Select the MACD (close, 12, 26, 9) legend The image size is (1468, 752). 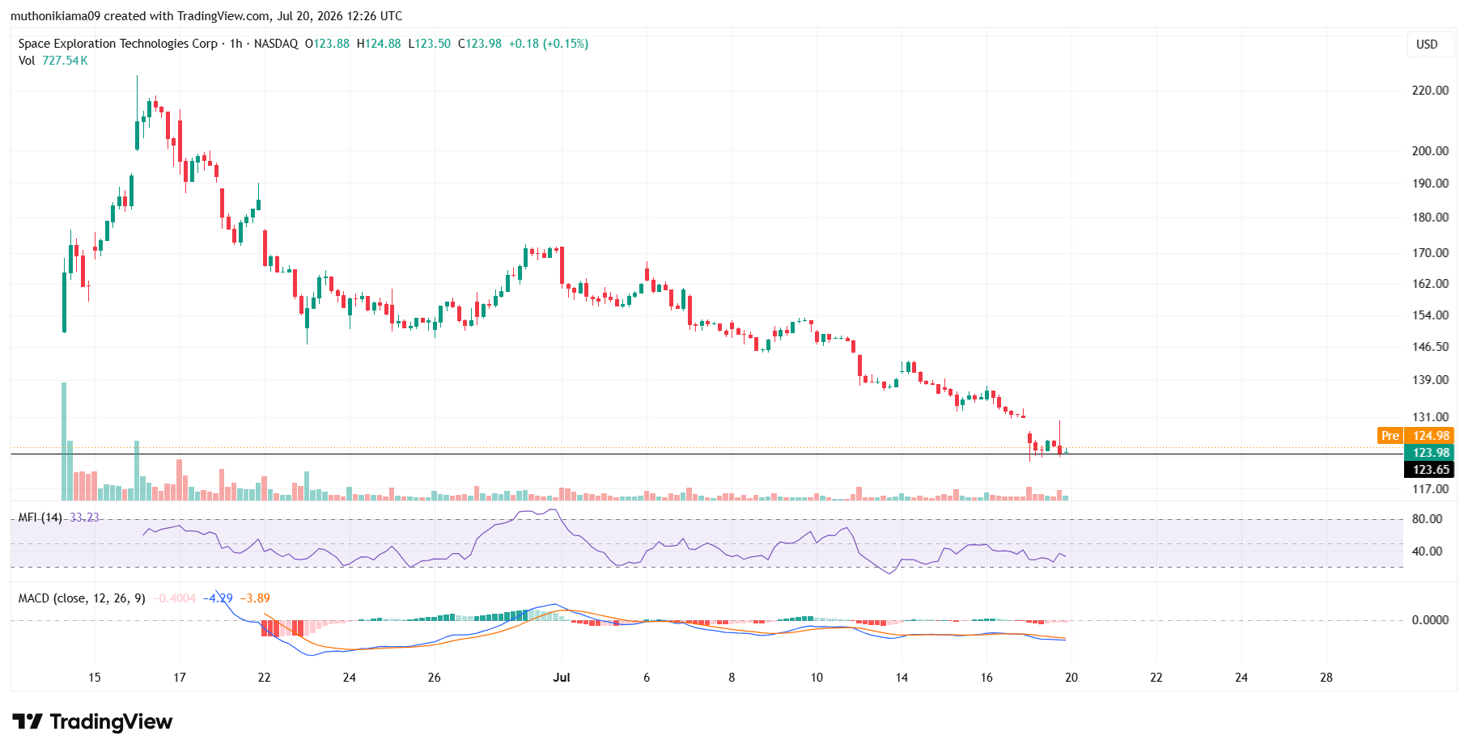82,598
